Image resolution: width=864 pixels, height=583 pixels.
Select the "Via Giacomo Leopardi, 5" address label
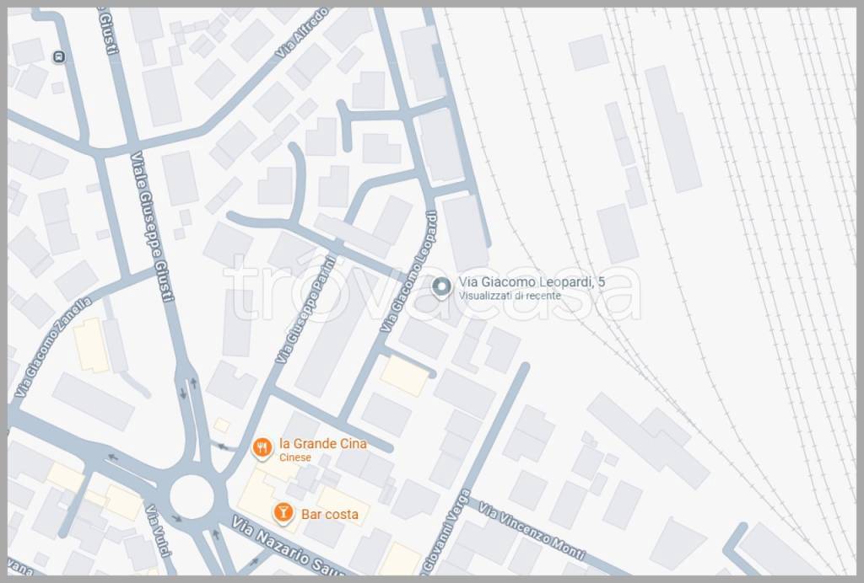pyautogui.click(x=532, y=282)
